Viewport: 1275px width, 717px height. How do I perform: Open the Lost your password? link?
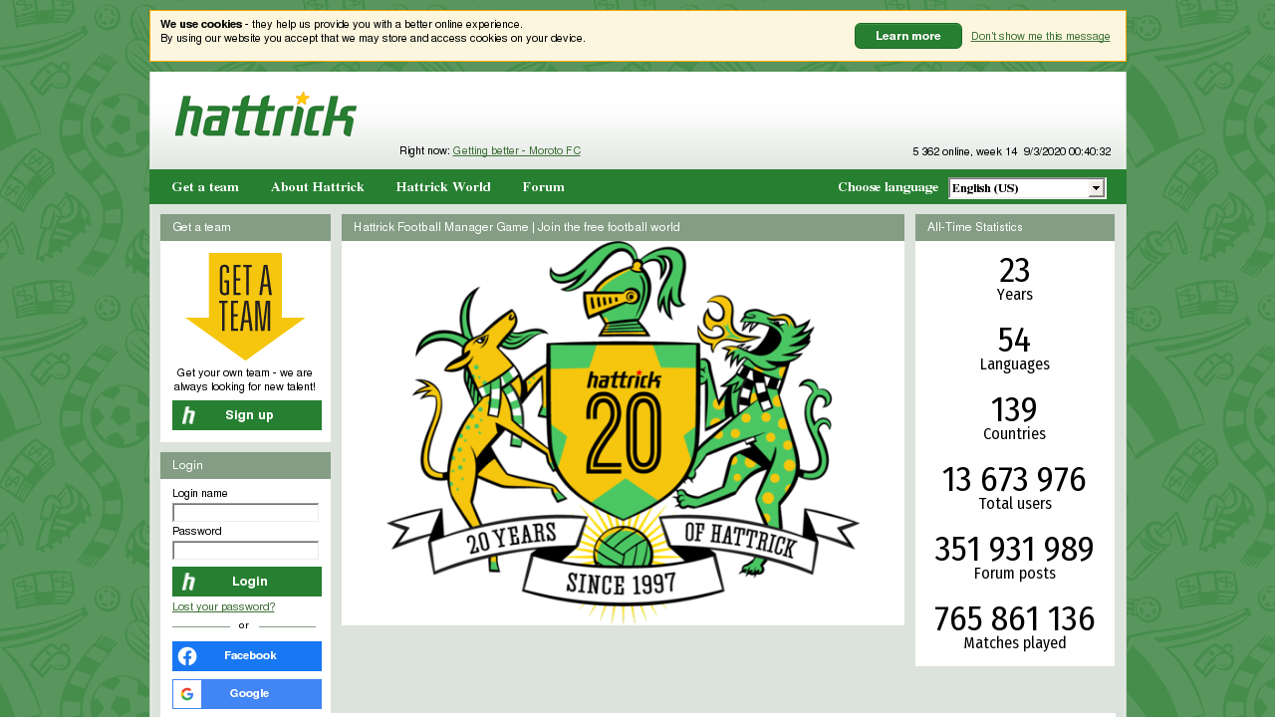[x=224, y=606]
